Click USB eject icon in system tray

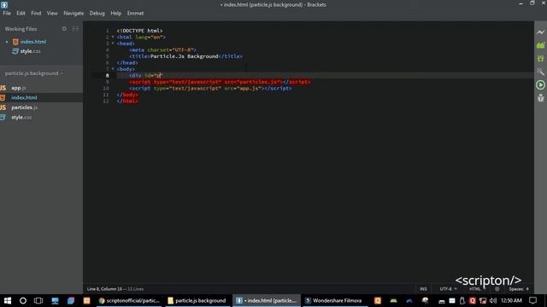click(x=462, y=300)
